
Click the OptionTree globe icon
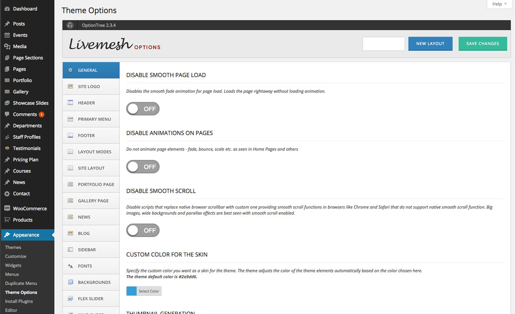[70, 25]
